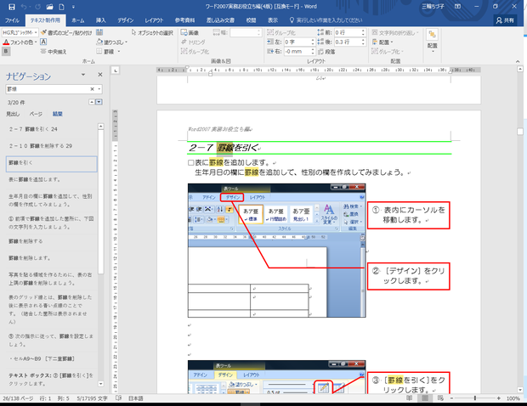This screenshot has width=527, height=406.
Task: Click the Select Objects (オブジェクトの選択) cursor icon
Action: [x=133, y=32]
